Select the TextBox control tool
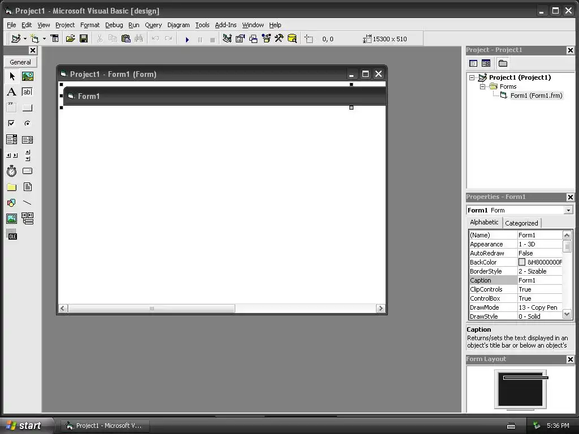This screenshot has height=434, width=579. pyautogui.click(x=28, y=92)
